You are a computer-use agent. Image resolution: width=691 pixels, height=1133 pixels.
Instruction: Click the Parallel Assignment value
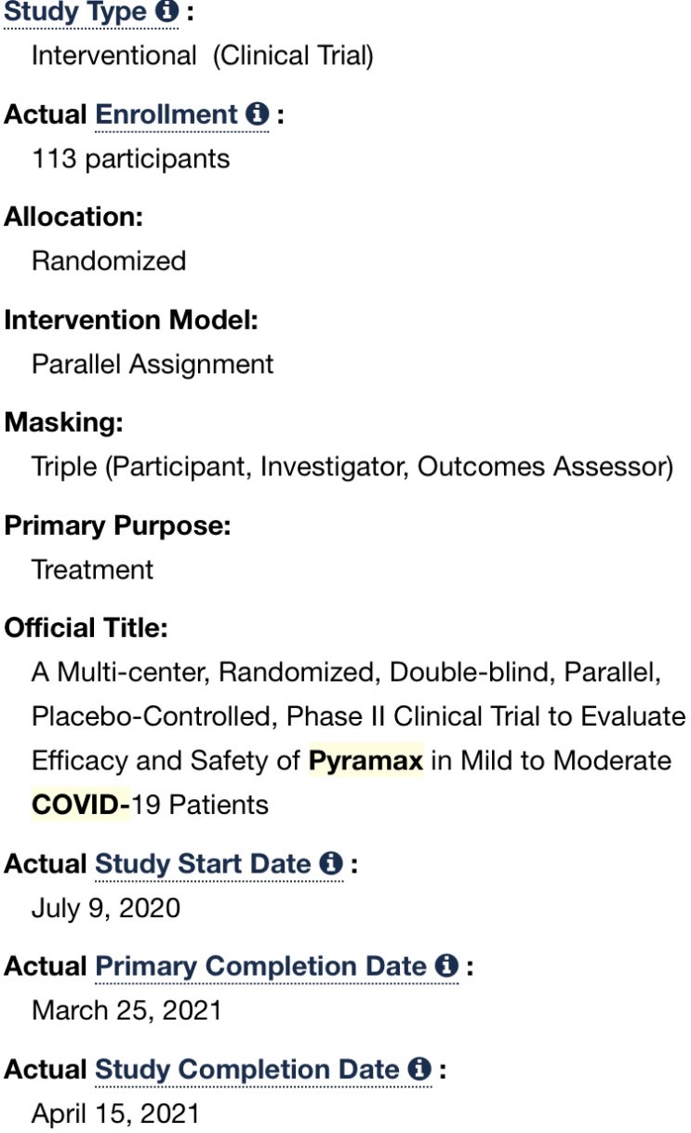click(153, 364)
